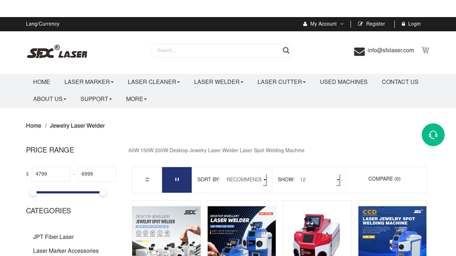Screen dimensions: 456x256
Task: Click the search magnifier icon
Action: pyautogui.click(x=286, y=51)
